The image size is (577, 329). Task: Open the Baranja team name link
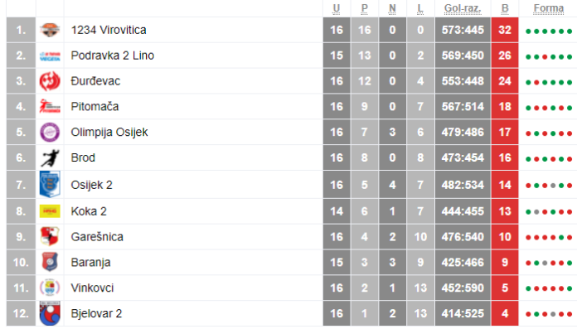coord(90,263)
